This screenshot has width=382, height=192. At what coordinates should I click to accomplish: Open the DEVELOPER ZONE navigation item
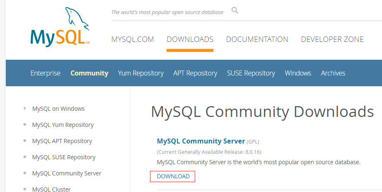(x=332, y=39)
